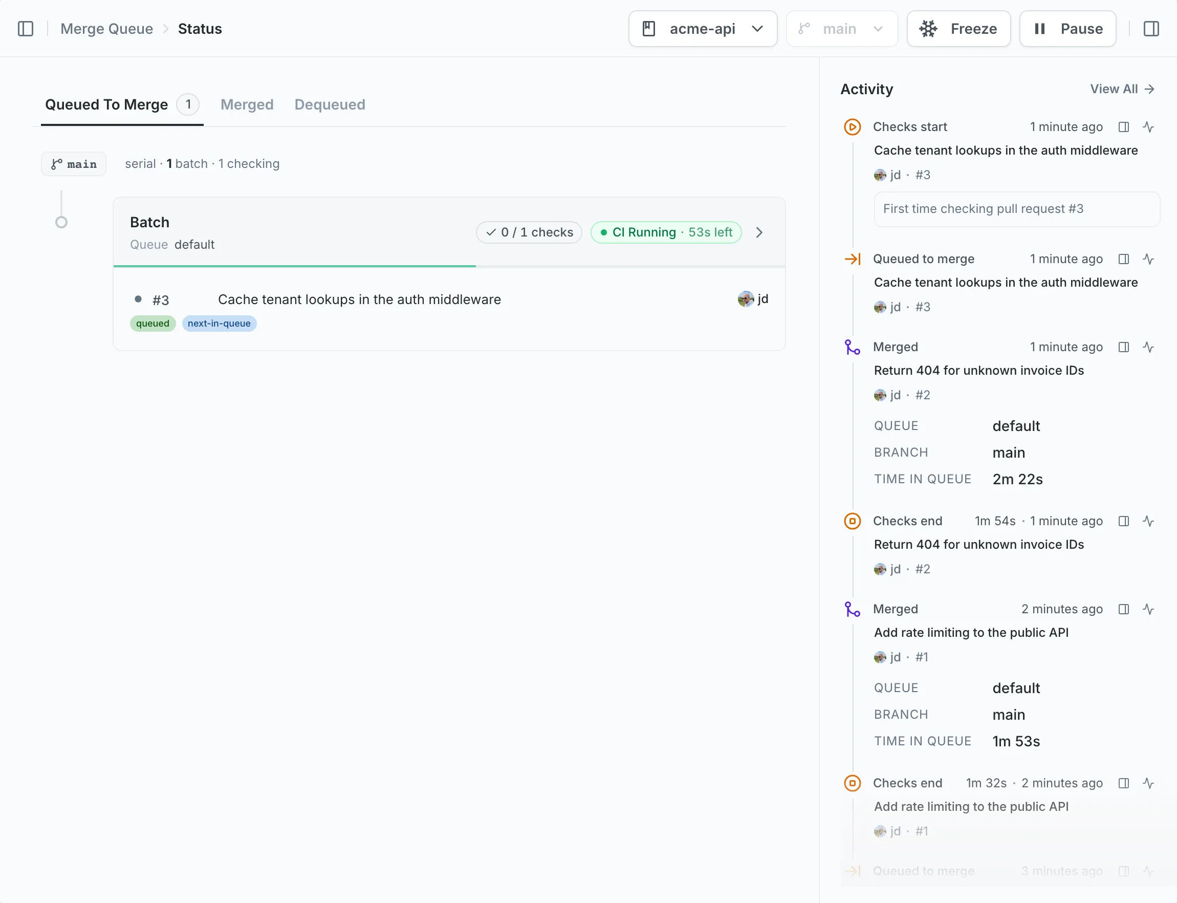Open the main branch dropdown
This screenshot has width=1177, height=903.
click(x=842, y=29)
